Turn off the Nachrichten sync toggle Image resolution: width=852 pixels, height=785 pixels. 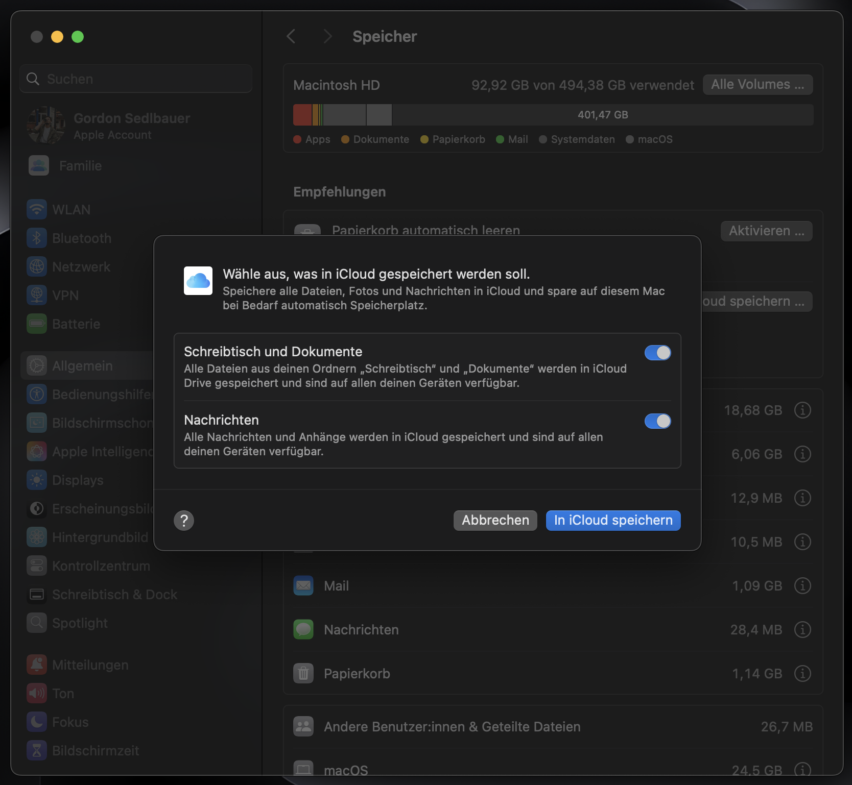(x=658, y=421)
